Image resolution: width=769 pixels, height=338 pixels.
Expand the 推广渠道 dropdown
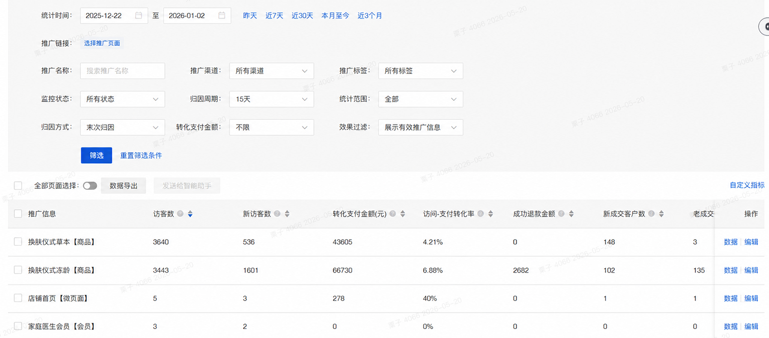click(271, 71)
